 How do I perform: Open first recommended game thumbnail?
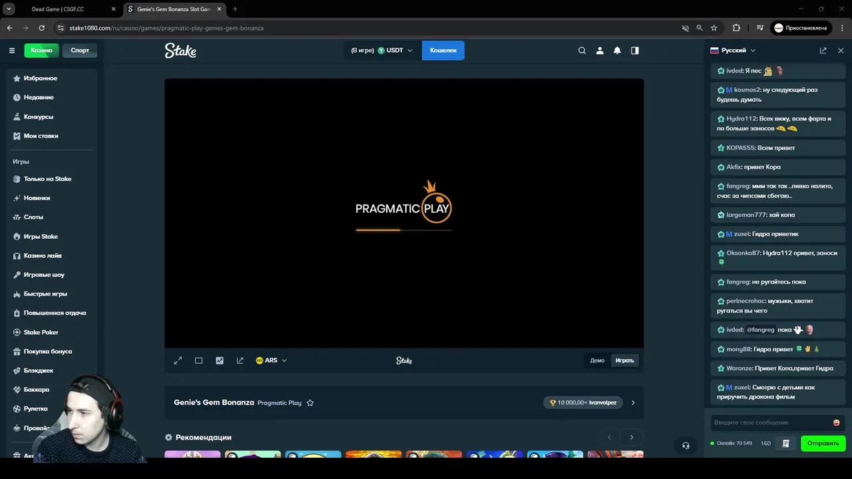[x=192, y=454]
